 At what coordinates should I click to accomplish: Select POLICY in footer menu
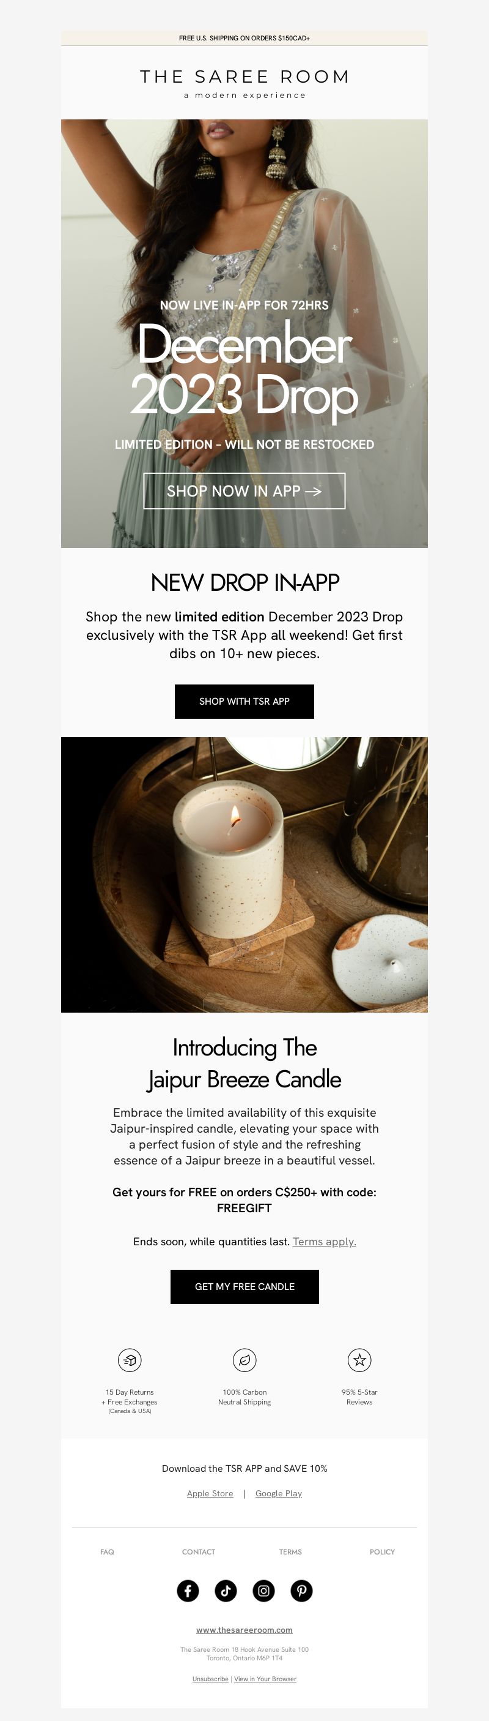click(x=382, y=1552)
